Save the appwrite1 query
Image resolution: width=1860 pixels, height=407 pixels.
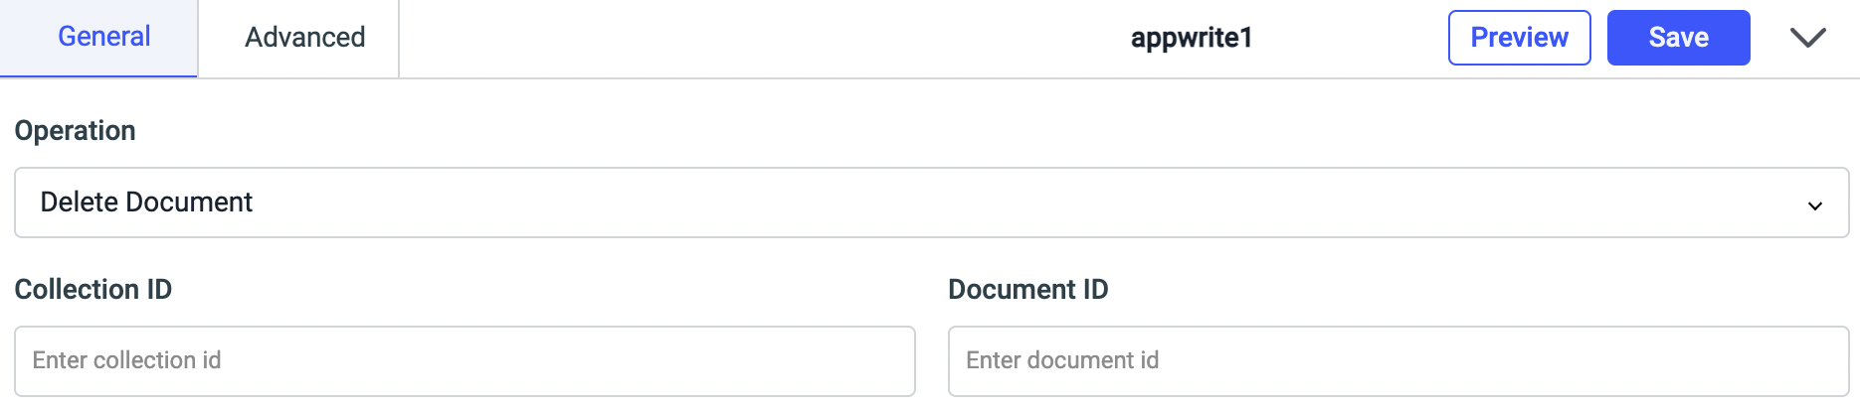point(1678,38)
